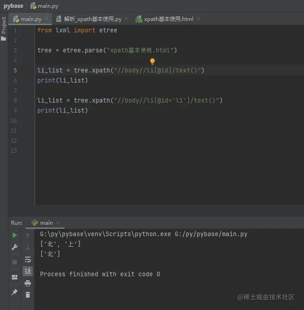Image resolution: width=304 pixels, height=310 pixels.
Task: Click the python.exe command line in console
Action: click(x=144, y=234)
